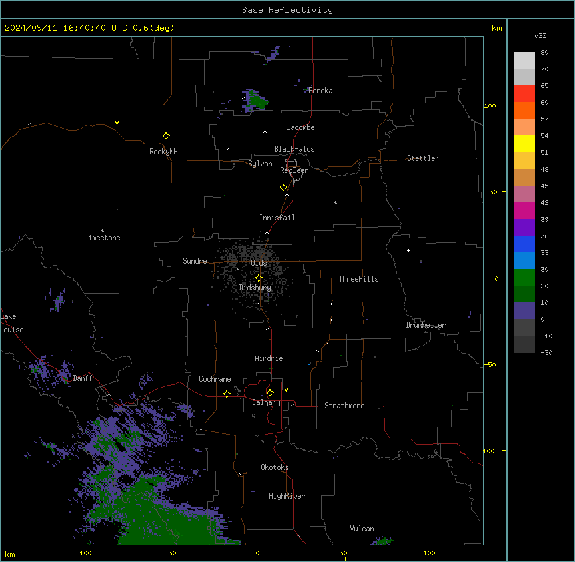Click the HighRiver city label
The height and width of the screenshot is (562, 575).
point(287,496)
